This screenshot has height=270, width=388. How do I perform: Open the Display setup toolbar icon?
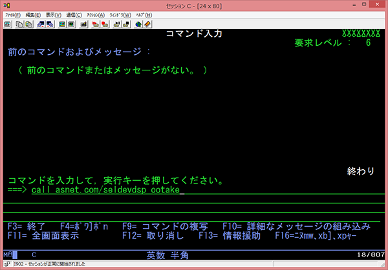coord(62,24)
